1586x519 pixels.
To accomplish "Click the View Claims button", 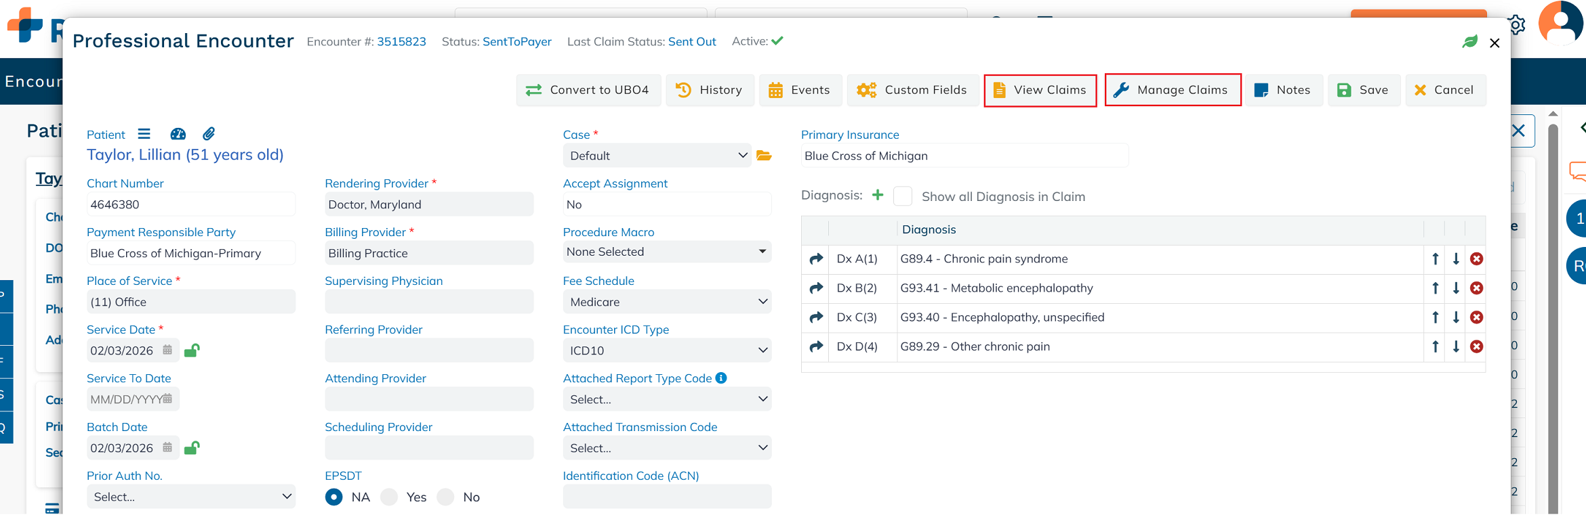I will point(1040,90).
